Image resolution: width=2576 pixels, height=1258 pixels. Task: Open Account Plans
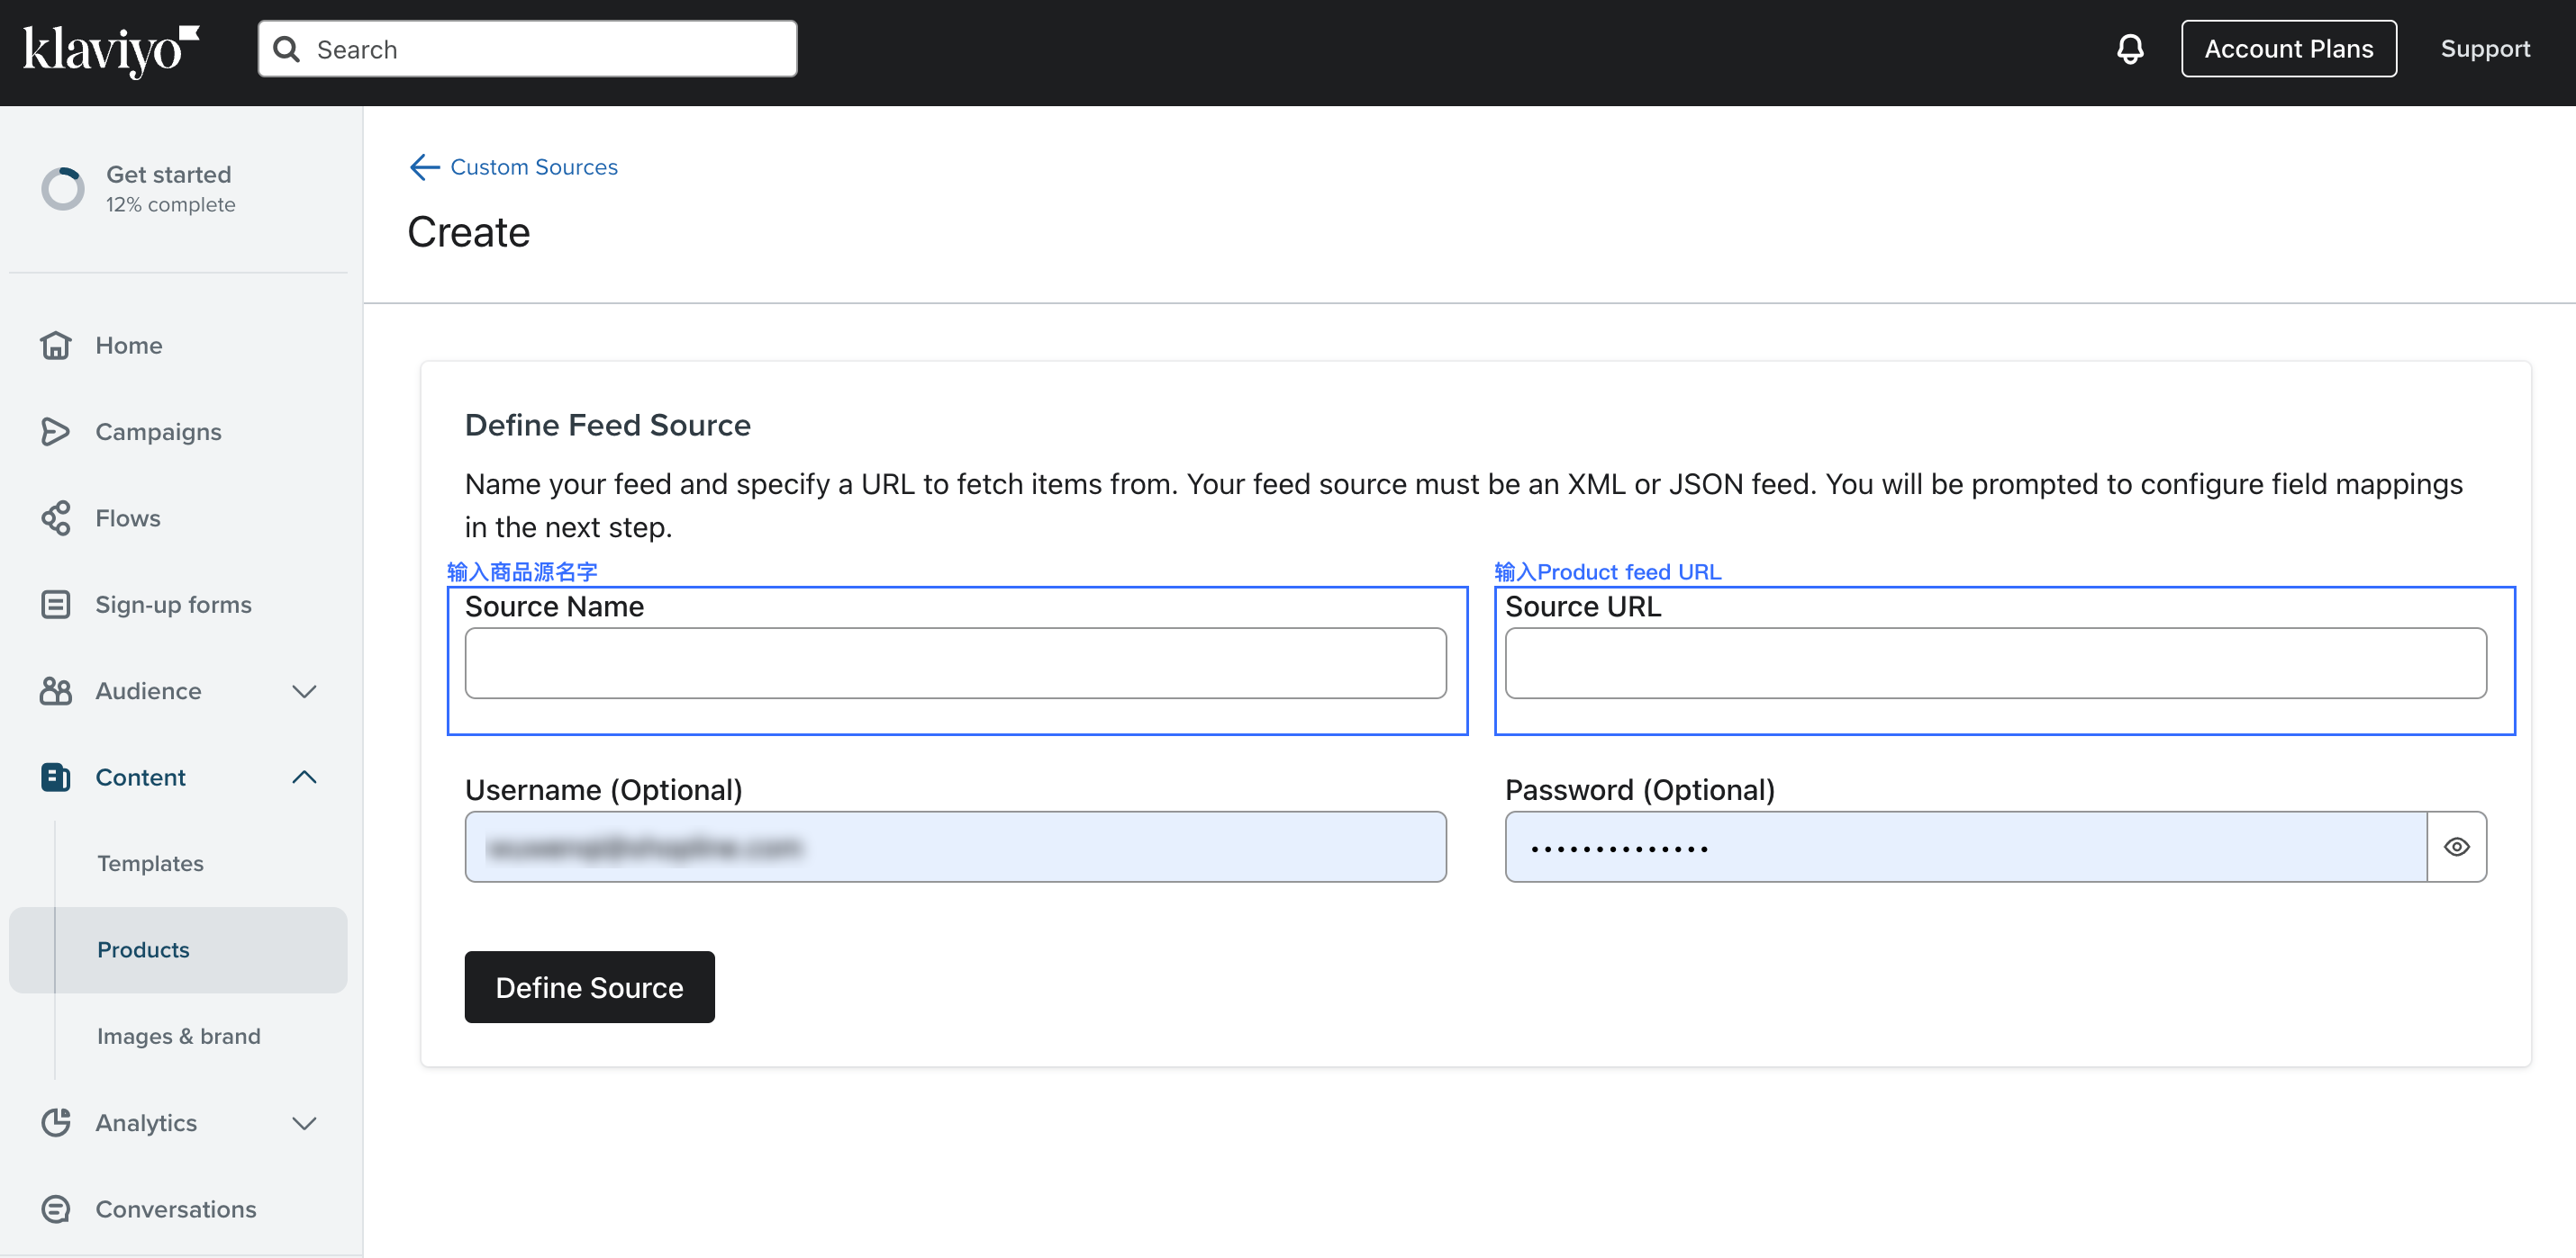(x=2288, y=49)
